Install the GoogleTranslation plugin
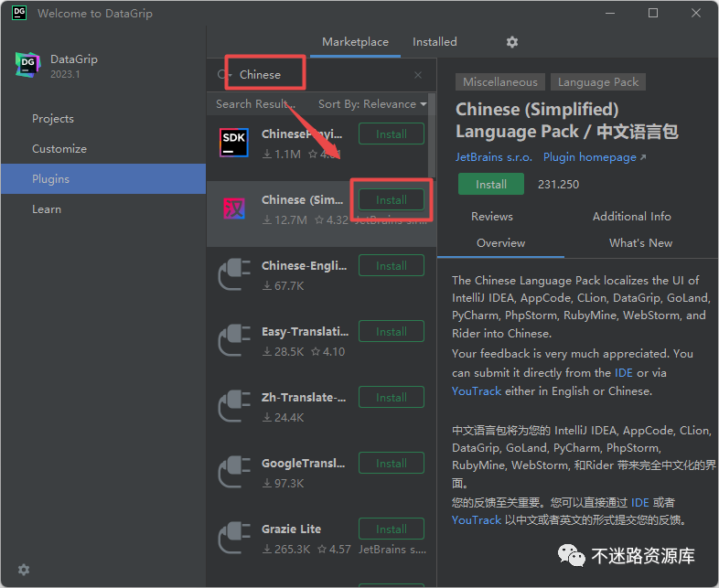Viewport: 719px width, 588px height. coord(392,464)
